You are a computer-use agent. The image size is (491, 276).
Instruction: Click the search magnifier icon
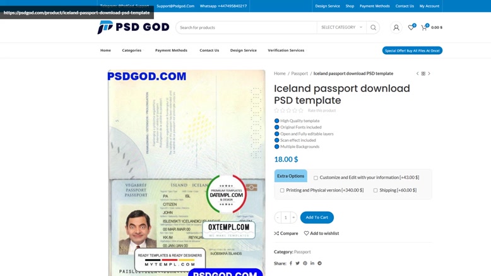tap(373, 28)
